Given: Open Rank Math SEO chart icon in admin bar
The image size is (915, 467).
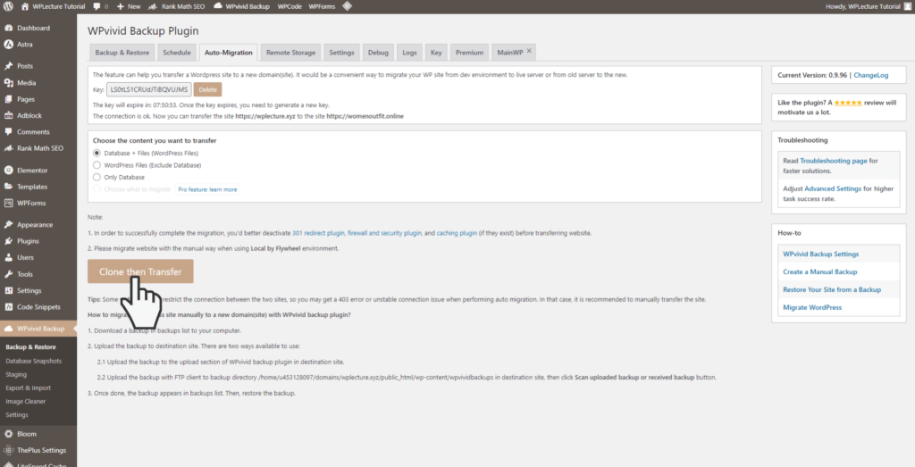Looking at the screenshot, I should pyautogui.click(x=153, y=6).
